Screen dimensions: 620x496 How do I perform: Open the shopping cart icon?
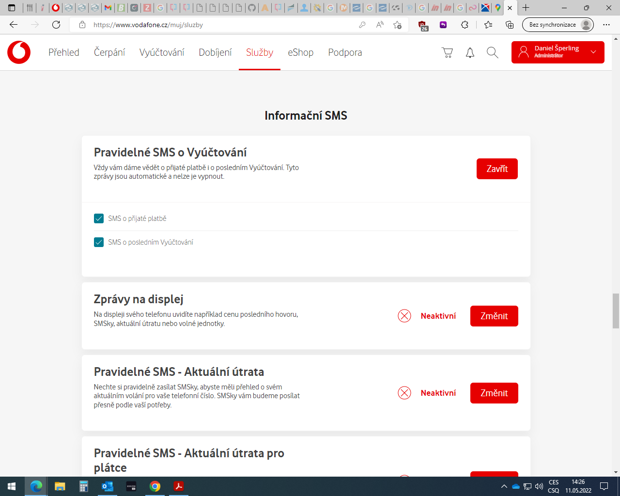[447, 53]
